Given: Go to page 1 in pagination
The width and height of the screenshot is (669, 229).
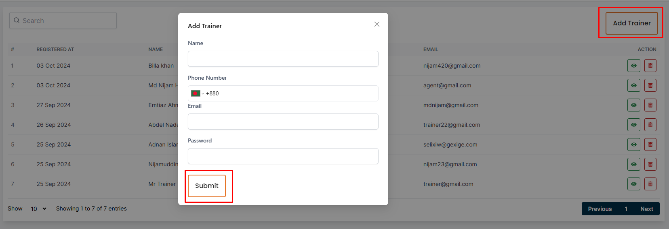Looking at the screenshot, I should pyautogui.click(x=626, y=209).
